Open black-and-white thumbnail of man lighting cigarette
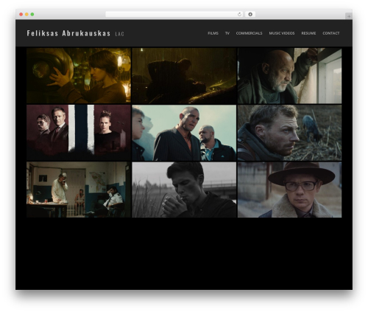 click(184, 190)
